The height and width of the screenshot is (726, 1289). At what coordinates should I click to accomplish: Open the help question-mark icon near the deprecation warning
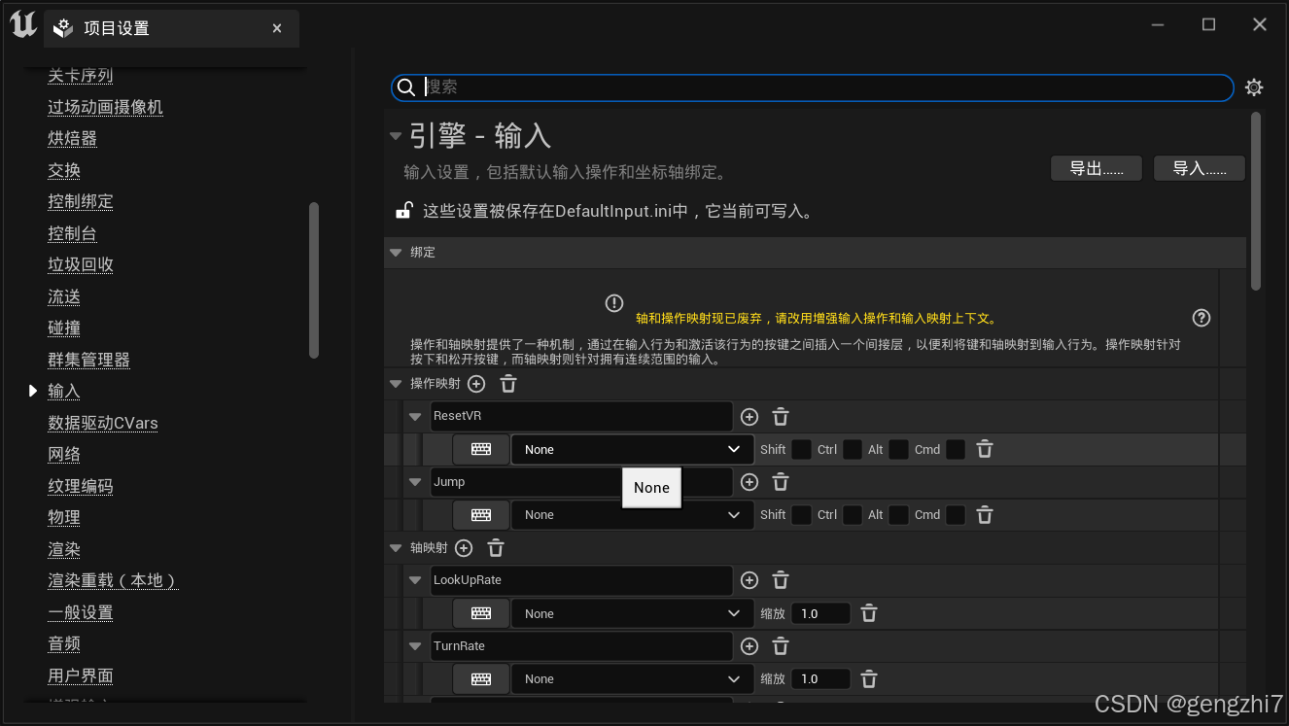pos(1202,317)
